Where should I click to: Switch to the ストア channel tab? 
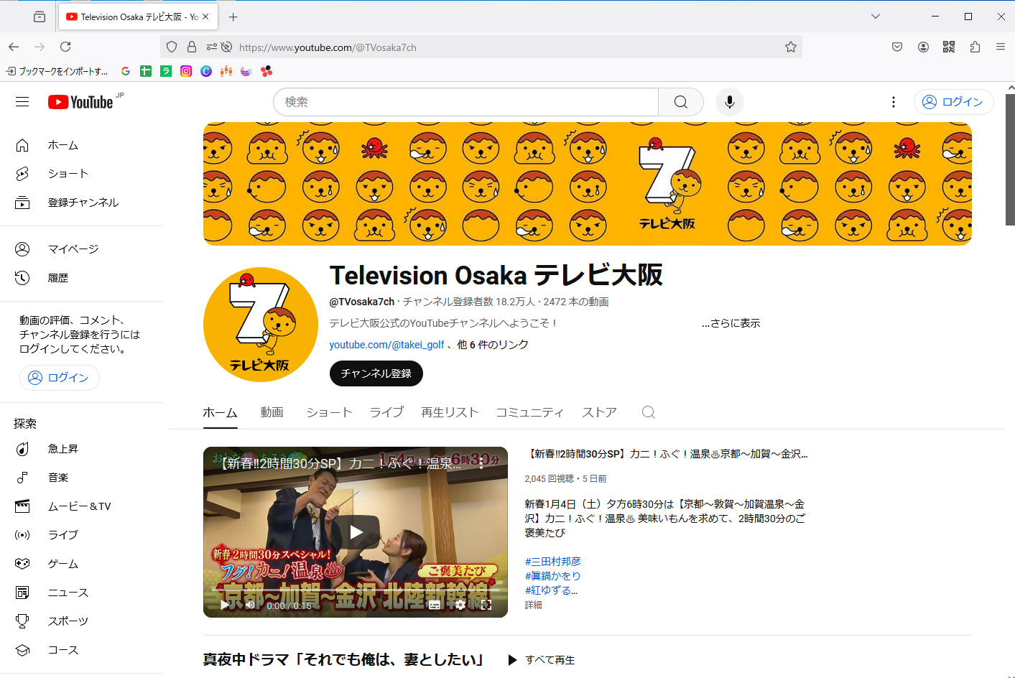599,412
